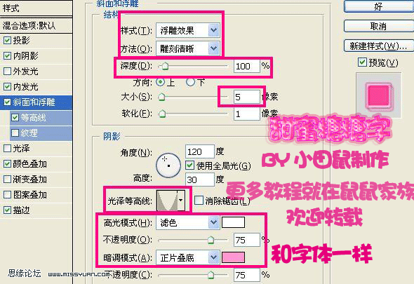Open the 等高线 sub-item settings
The height and width of the screenshot is (284, 414).
coord(34,118)
